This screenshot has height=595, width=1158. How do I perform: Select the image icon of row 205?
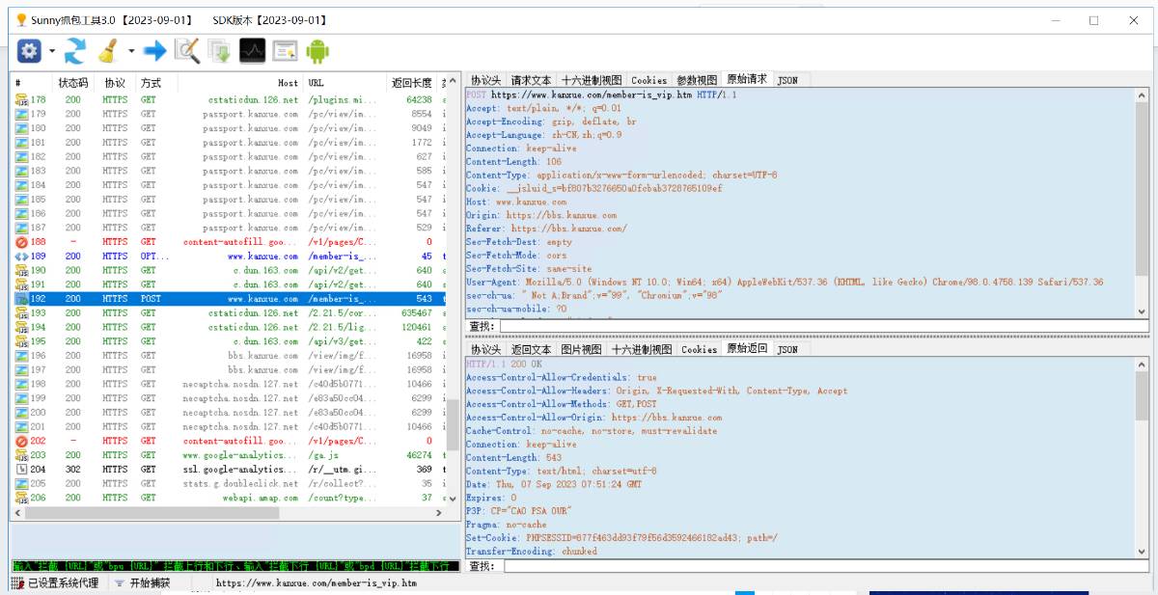[x=21, y=483]
